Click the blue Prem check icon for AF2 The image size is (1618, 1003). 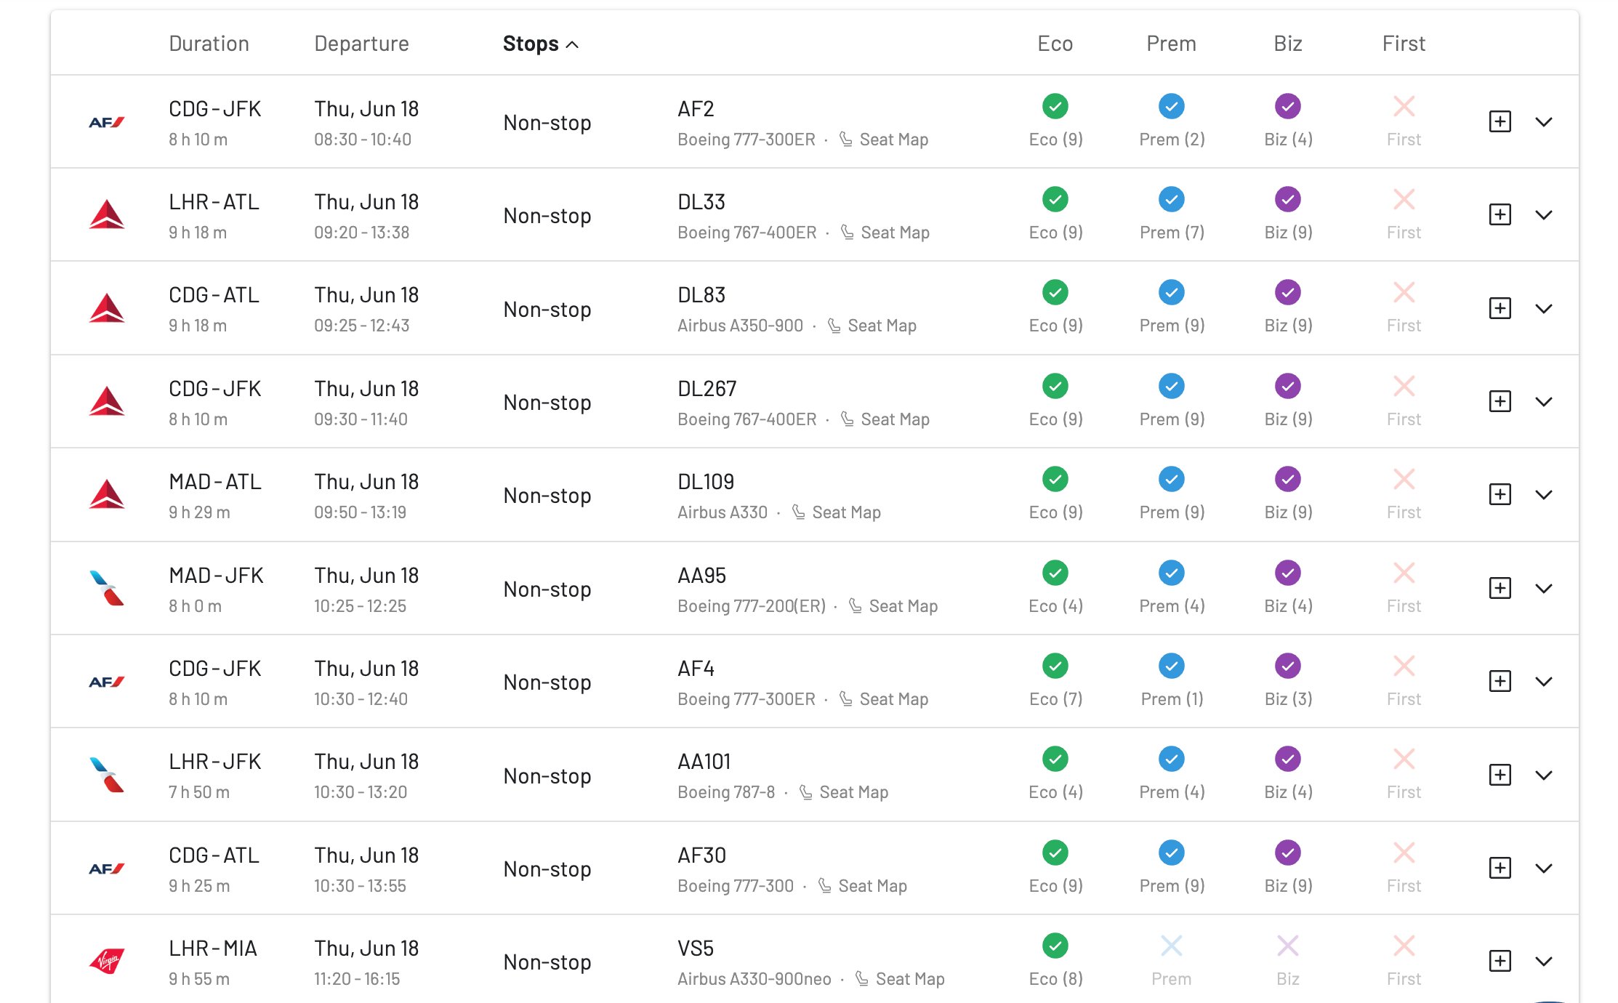click(x=1170, y=106)
